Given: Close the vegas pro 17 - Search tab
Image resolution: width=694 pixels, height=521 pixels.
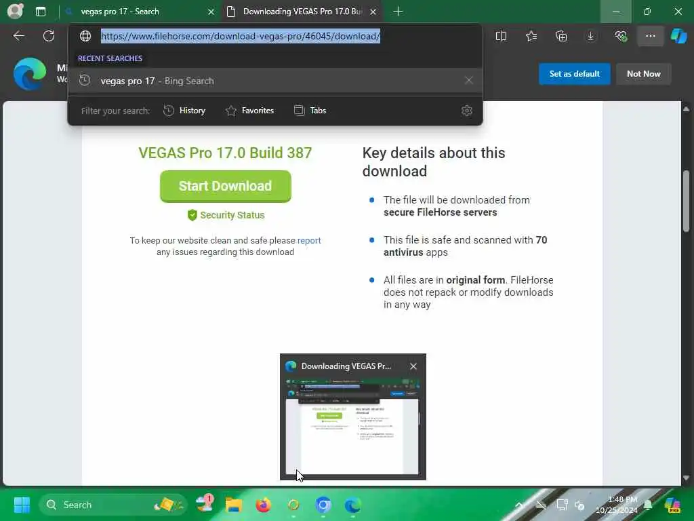Looking at the screenshot, I should click(x=211, y=12).
